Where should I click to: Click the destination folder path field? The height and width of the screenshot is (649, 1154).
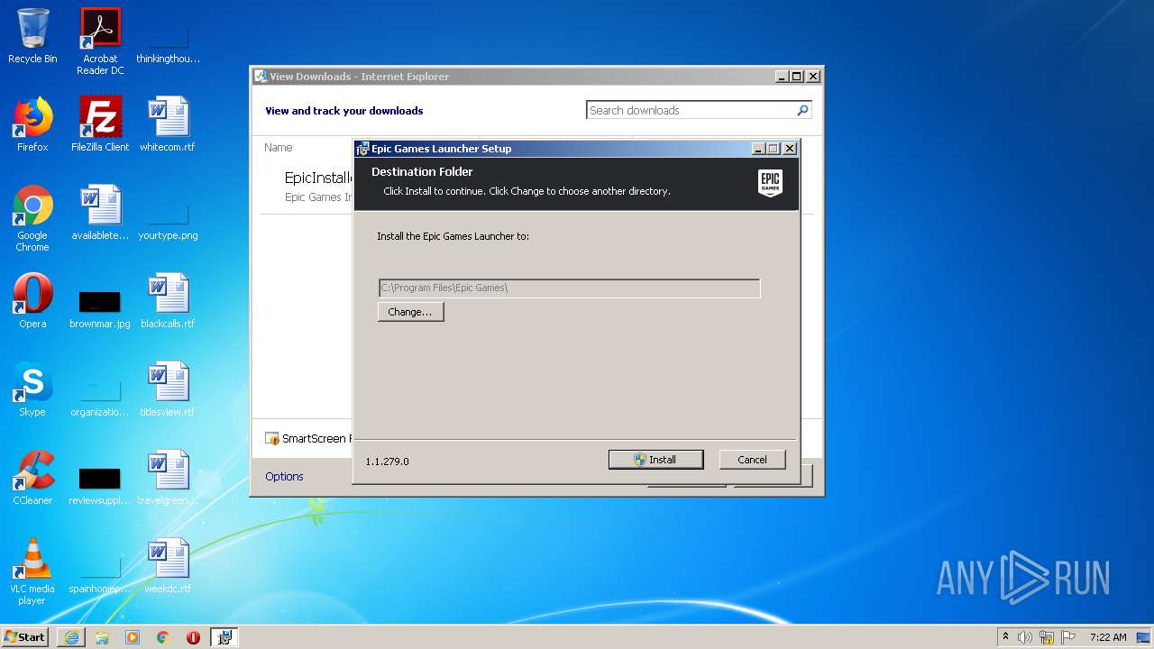[x=569, y=288]
